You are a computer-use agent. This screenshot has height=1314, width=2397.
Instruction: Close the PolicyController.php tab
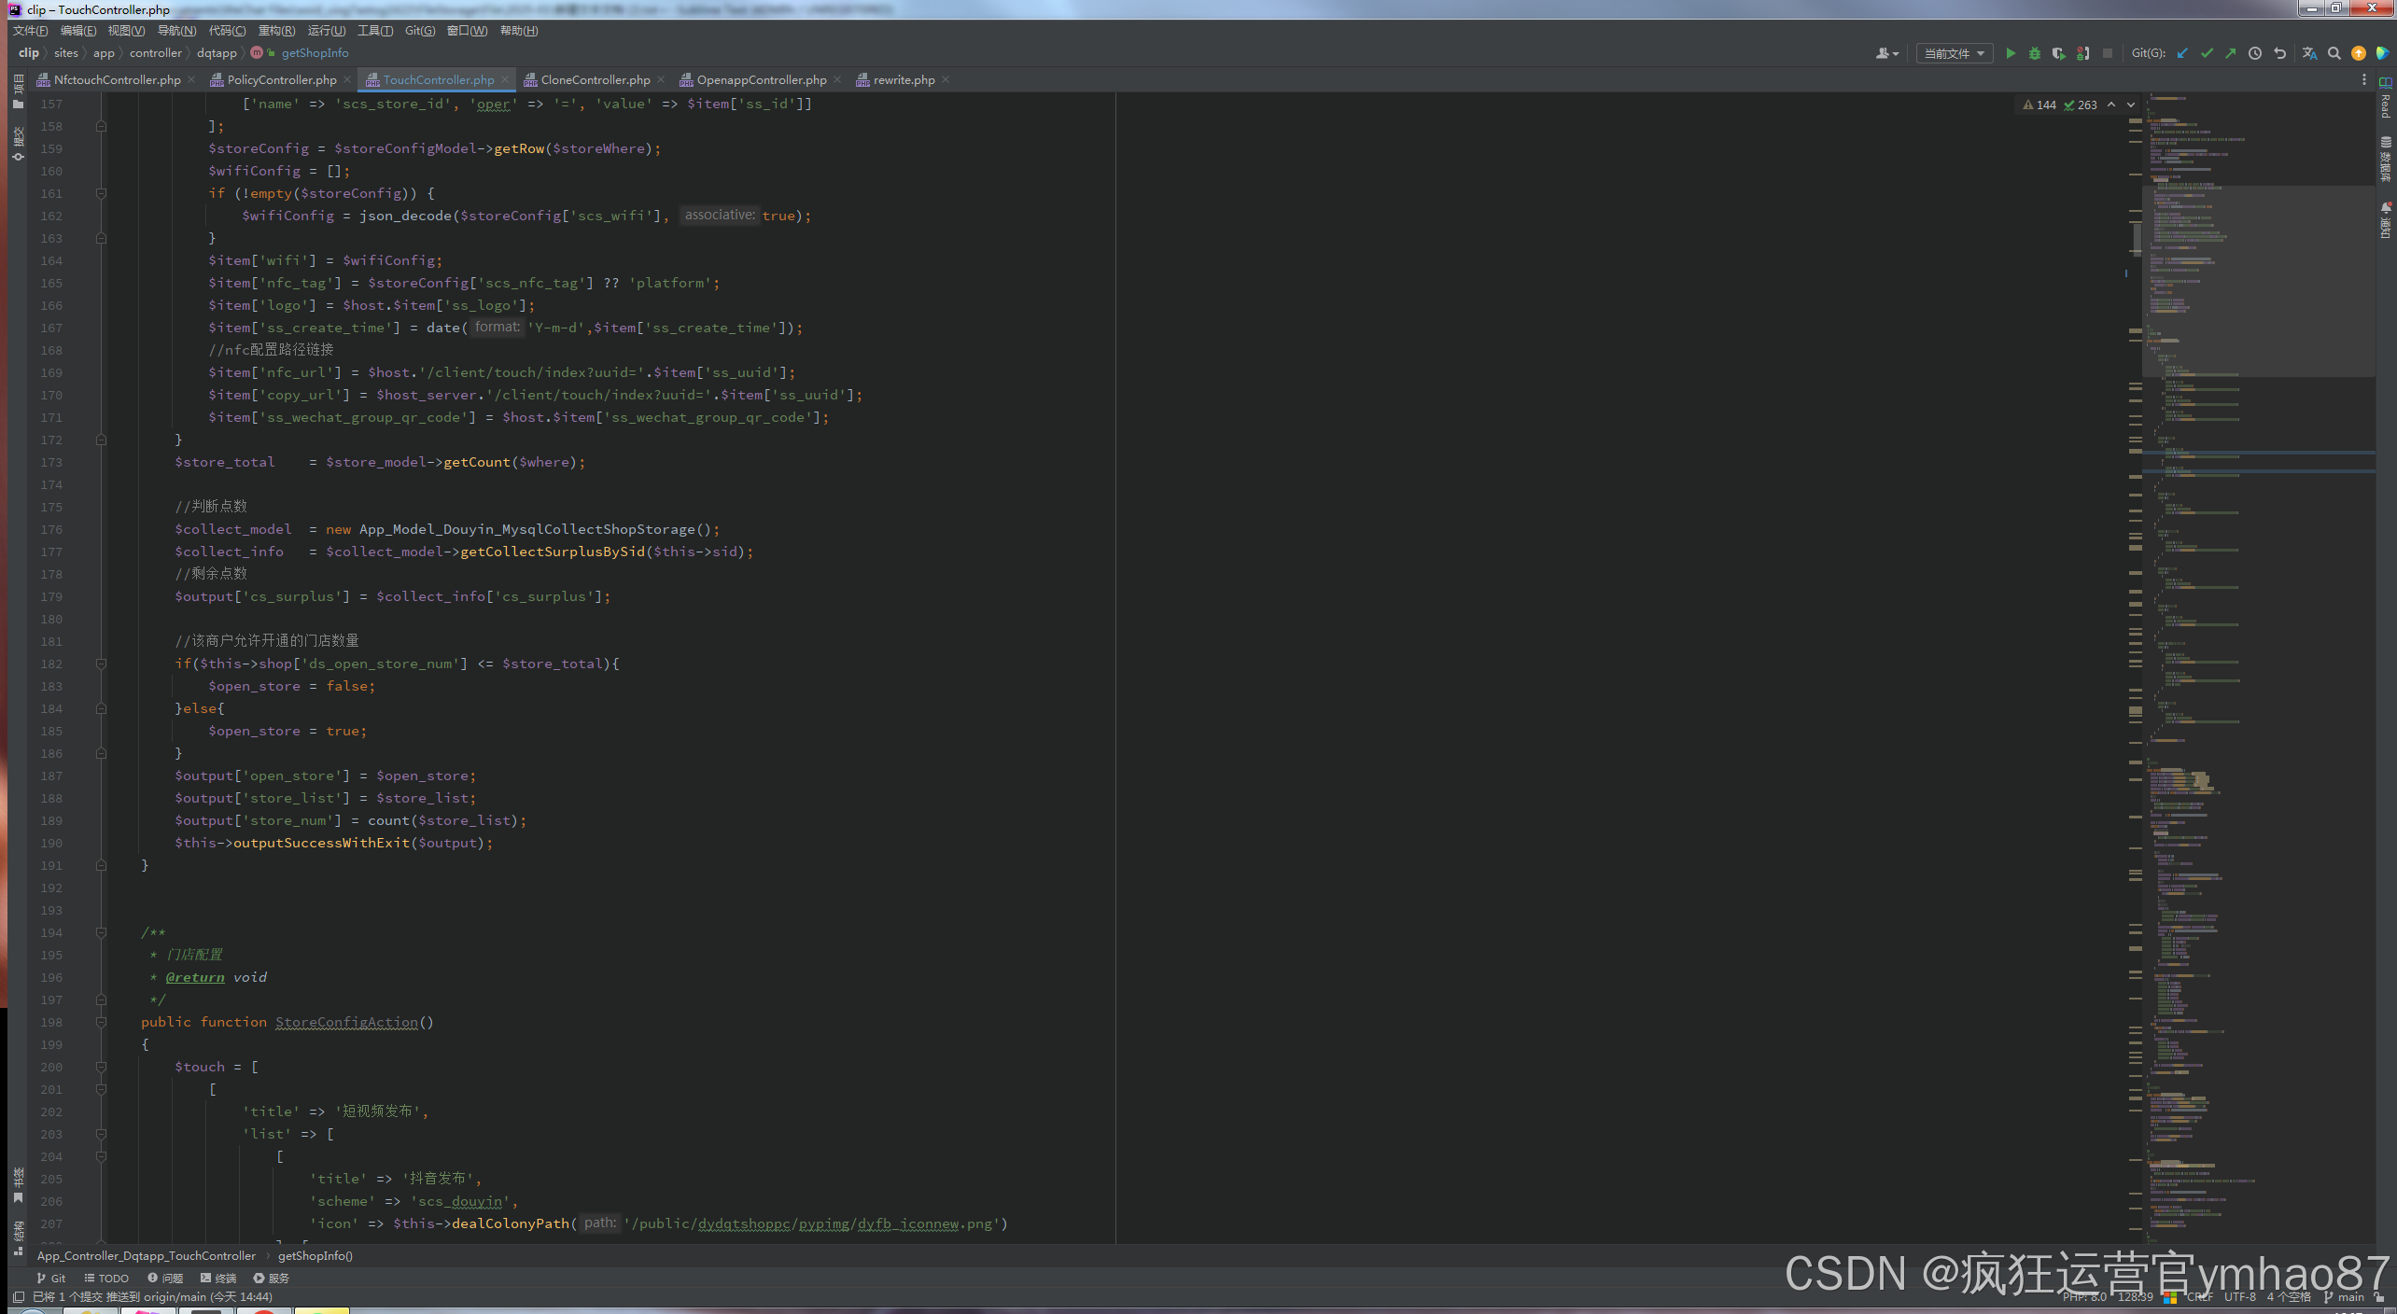(x=347, y=79)
